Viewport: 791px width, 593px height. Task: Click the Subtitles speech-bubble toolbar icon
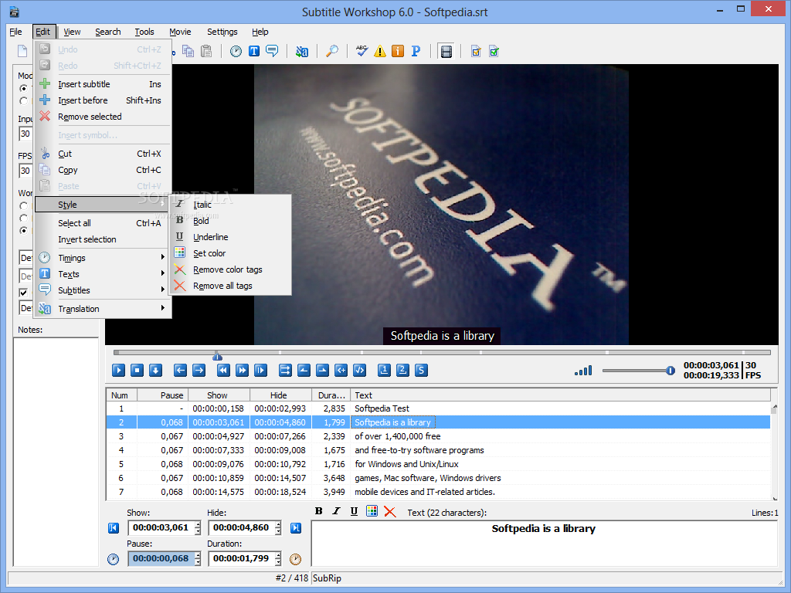[272, 51]
